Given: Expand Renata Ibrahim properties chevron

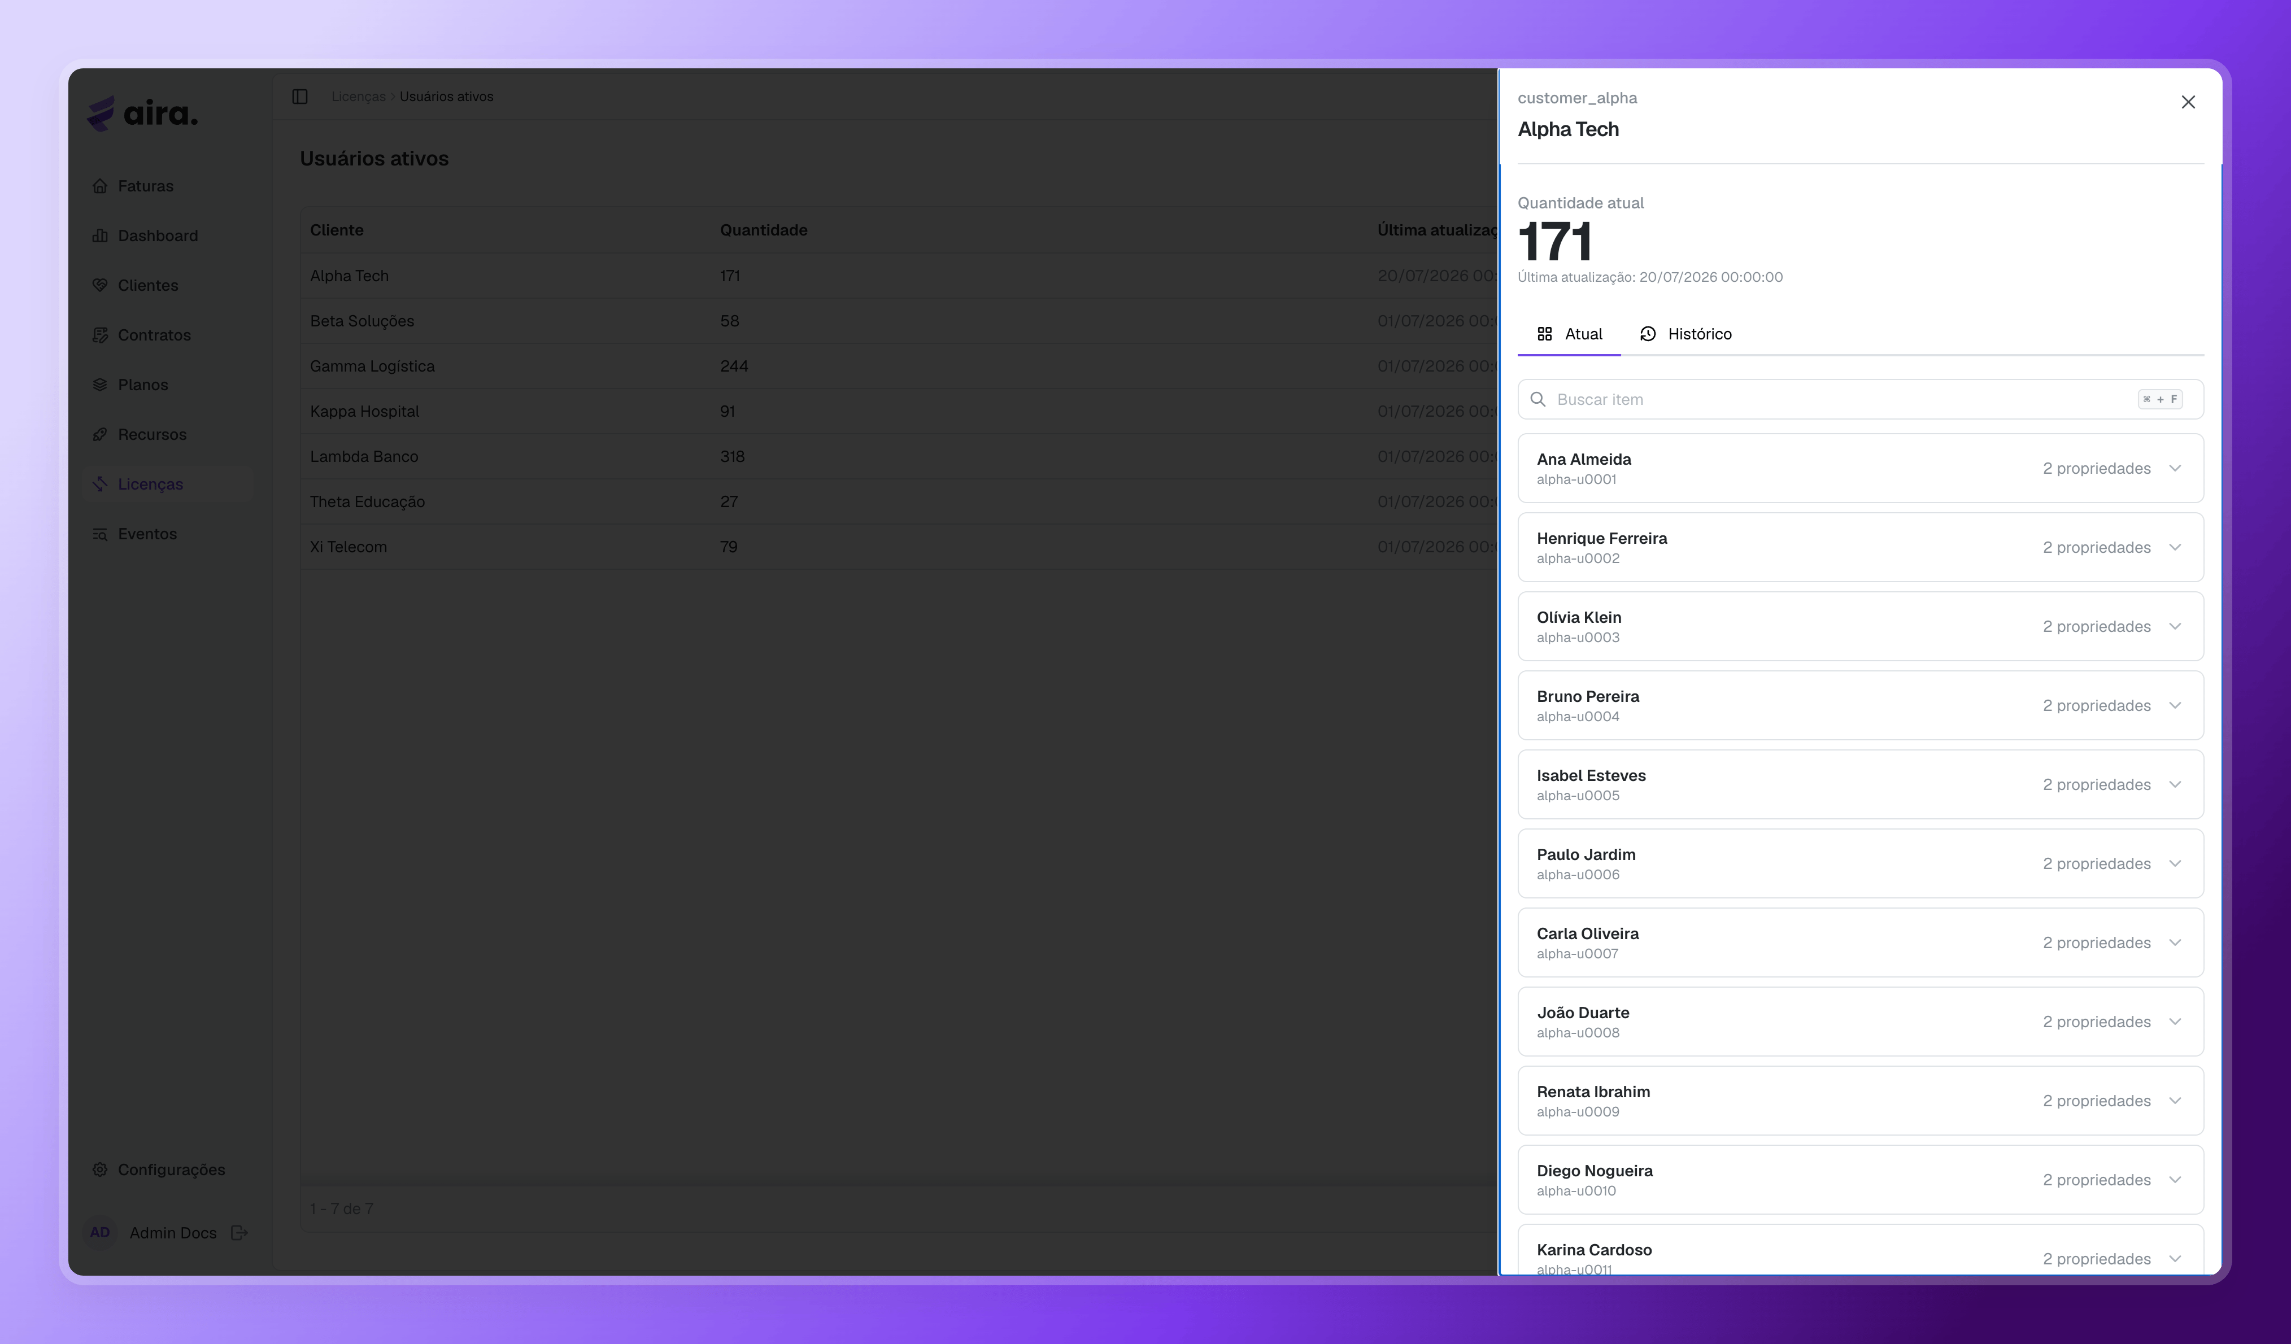Looking at the screenshot, I should click(x=2176, y=1101).
